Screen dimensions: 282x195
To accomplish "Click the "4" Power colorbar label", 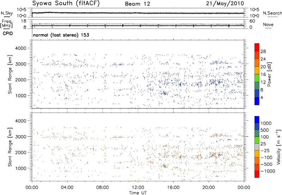I will (262, 97).
